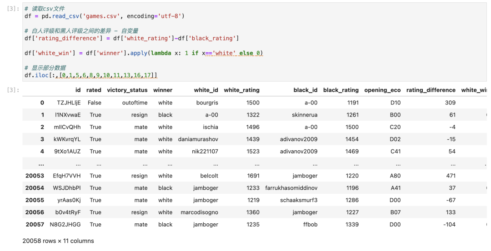Click the 'rated' column header
Screen dimensions: 491x251
[x=94, y=90]
